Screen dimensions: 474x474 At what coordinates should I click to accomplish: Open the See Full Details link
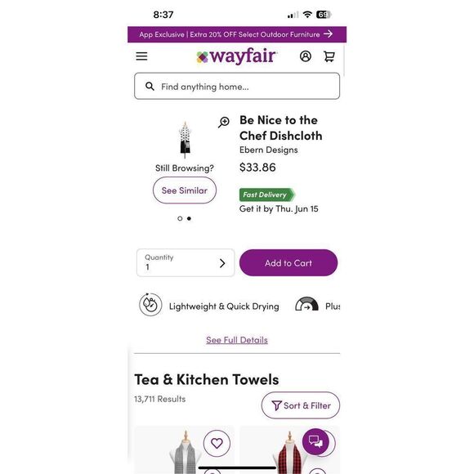[x=237, y=340]
